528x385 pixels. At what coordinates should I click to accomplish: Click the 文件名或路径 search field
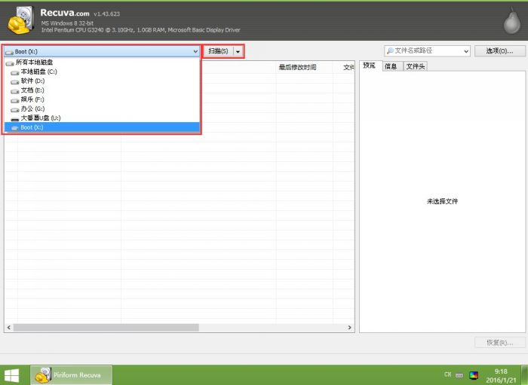[426, 51]
